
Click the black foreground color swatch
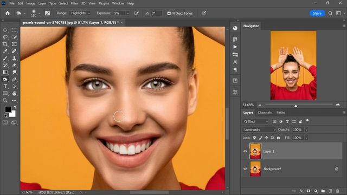click(8, 109)
